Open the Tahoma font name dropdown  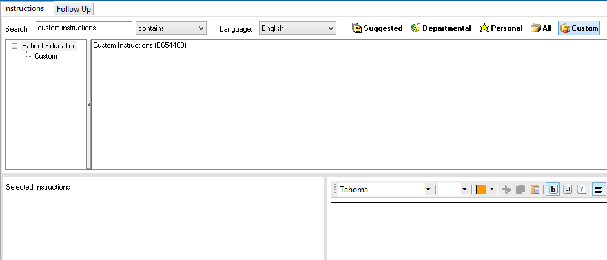386,190
